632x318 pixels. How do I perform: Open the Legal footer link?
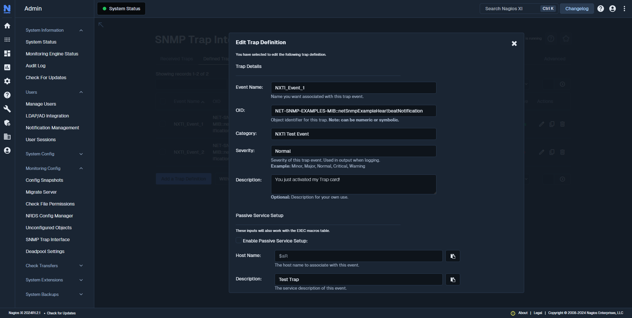click(x=538, y=313)
